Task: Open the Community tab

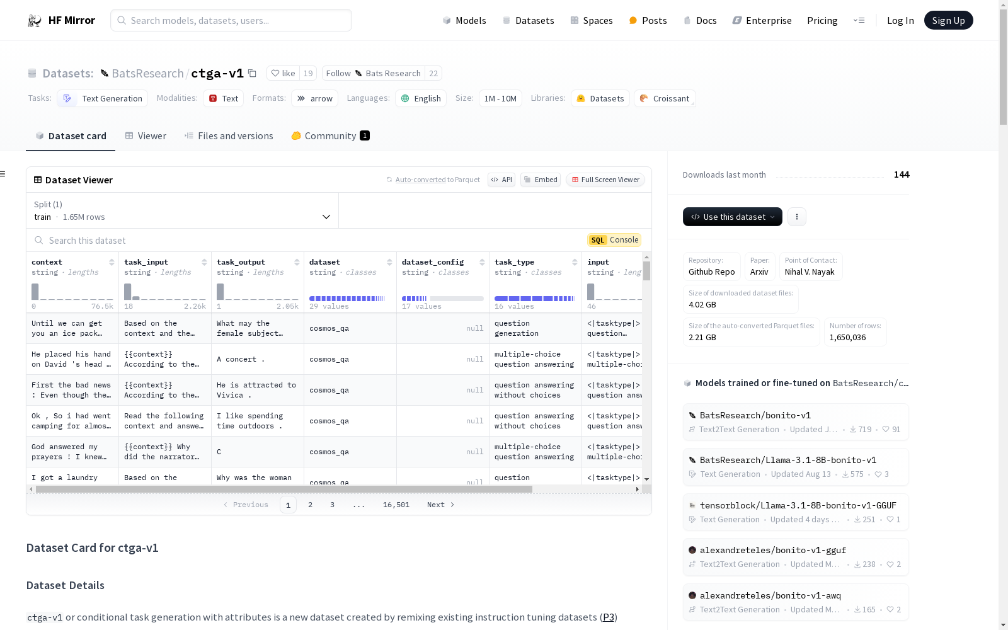Action: [331, 135]
